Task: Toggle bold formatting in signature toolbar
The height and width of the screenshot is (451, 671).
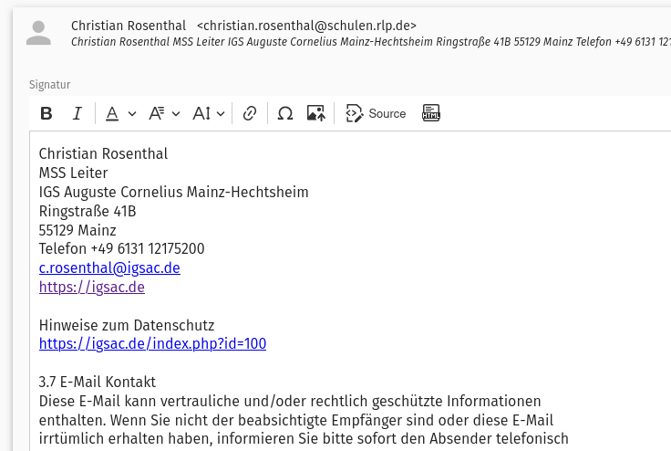Action: (46, 113)
